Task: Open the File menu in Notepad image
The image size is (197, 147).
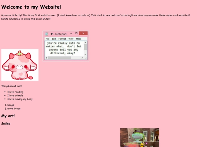Action: (x=47, y=39)
